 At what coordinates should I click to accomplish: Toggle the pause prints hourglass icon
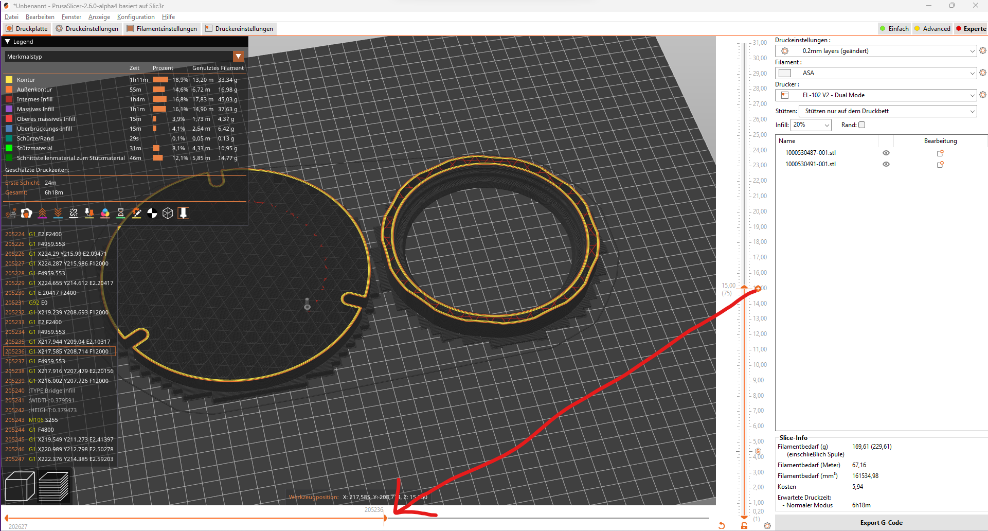[x=120, y=213]
